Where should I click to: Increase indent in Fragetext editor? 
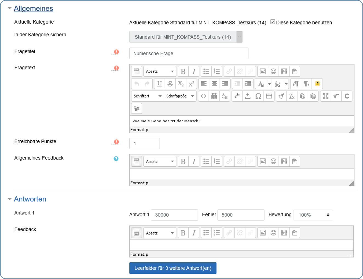tap(248, 84)
